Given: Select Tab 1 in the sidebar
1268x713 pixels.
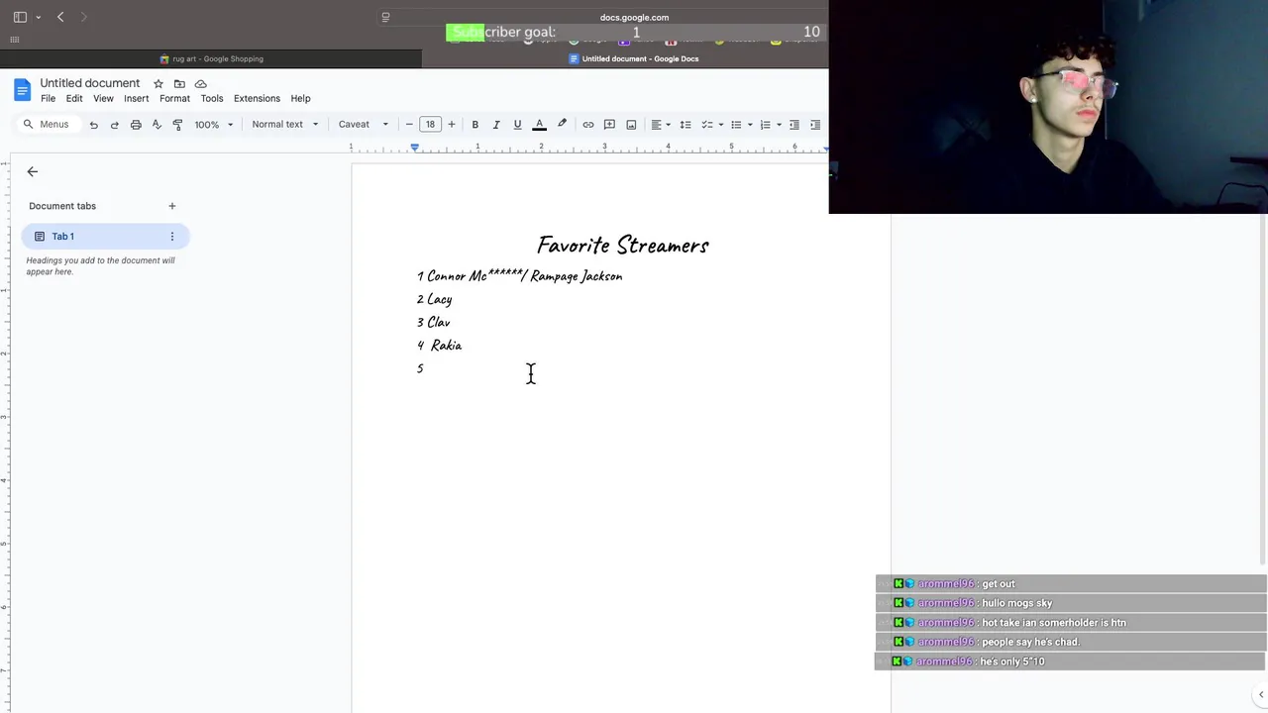Looking at the screenshot, I should [105, 237].
